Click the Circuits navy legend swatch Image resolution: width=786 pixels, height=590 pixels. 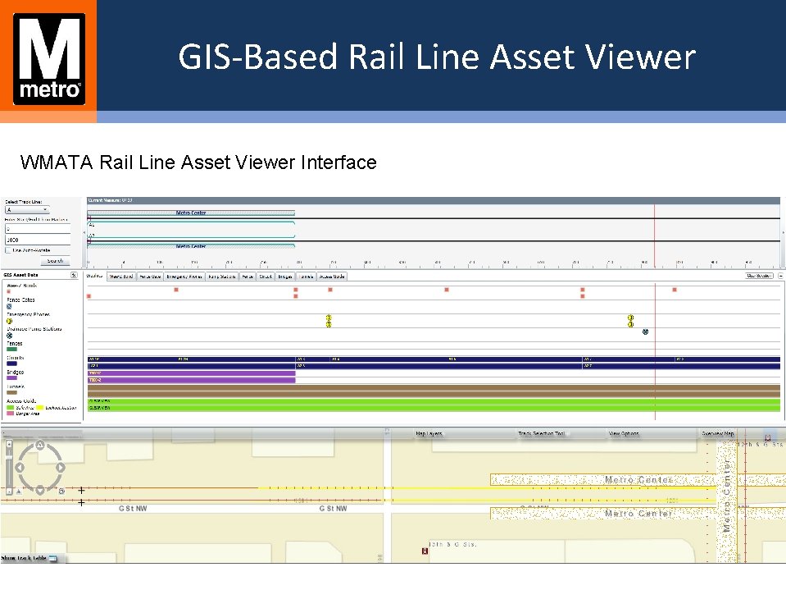11,364
